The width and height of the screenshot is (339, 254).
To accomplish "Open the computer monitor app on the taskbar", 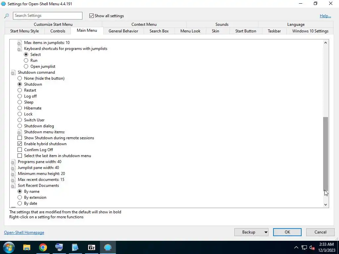I will tap(59, 247).
